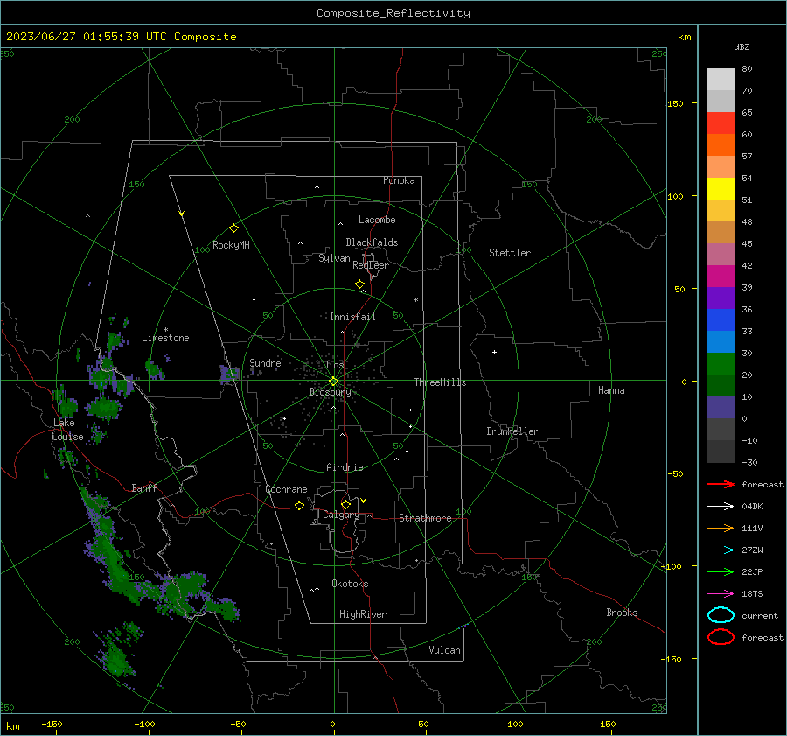Click the Didsbury label
Image resolution: width=787 pixels, height=736 pixels.
[x=331, y=392]
